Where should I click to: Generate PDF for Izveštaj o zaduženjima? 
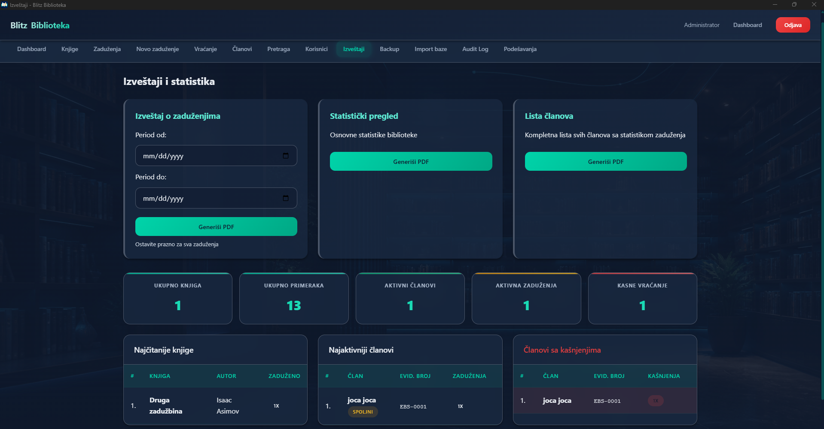[216, 227]
